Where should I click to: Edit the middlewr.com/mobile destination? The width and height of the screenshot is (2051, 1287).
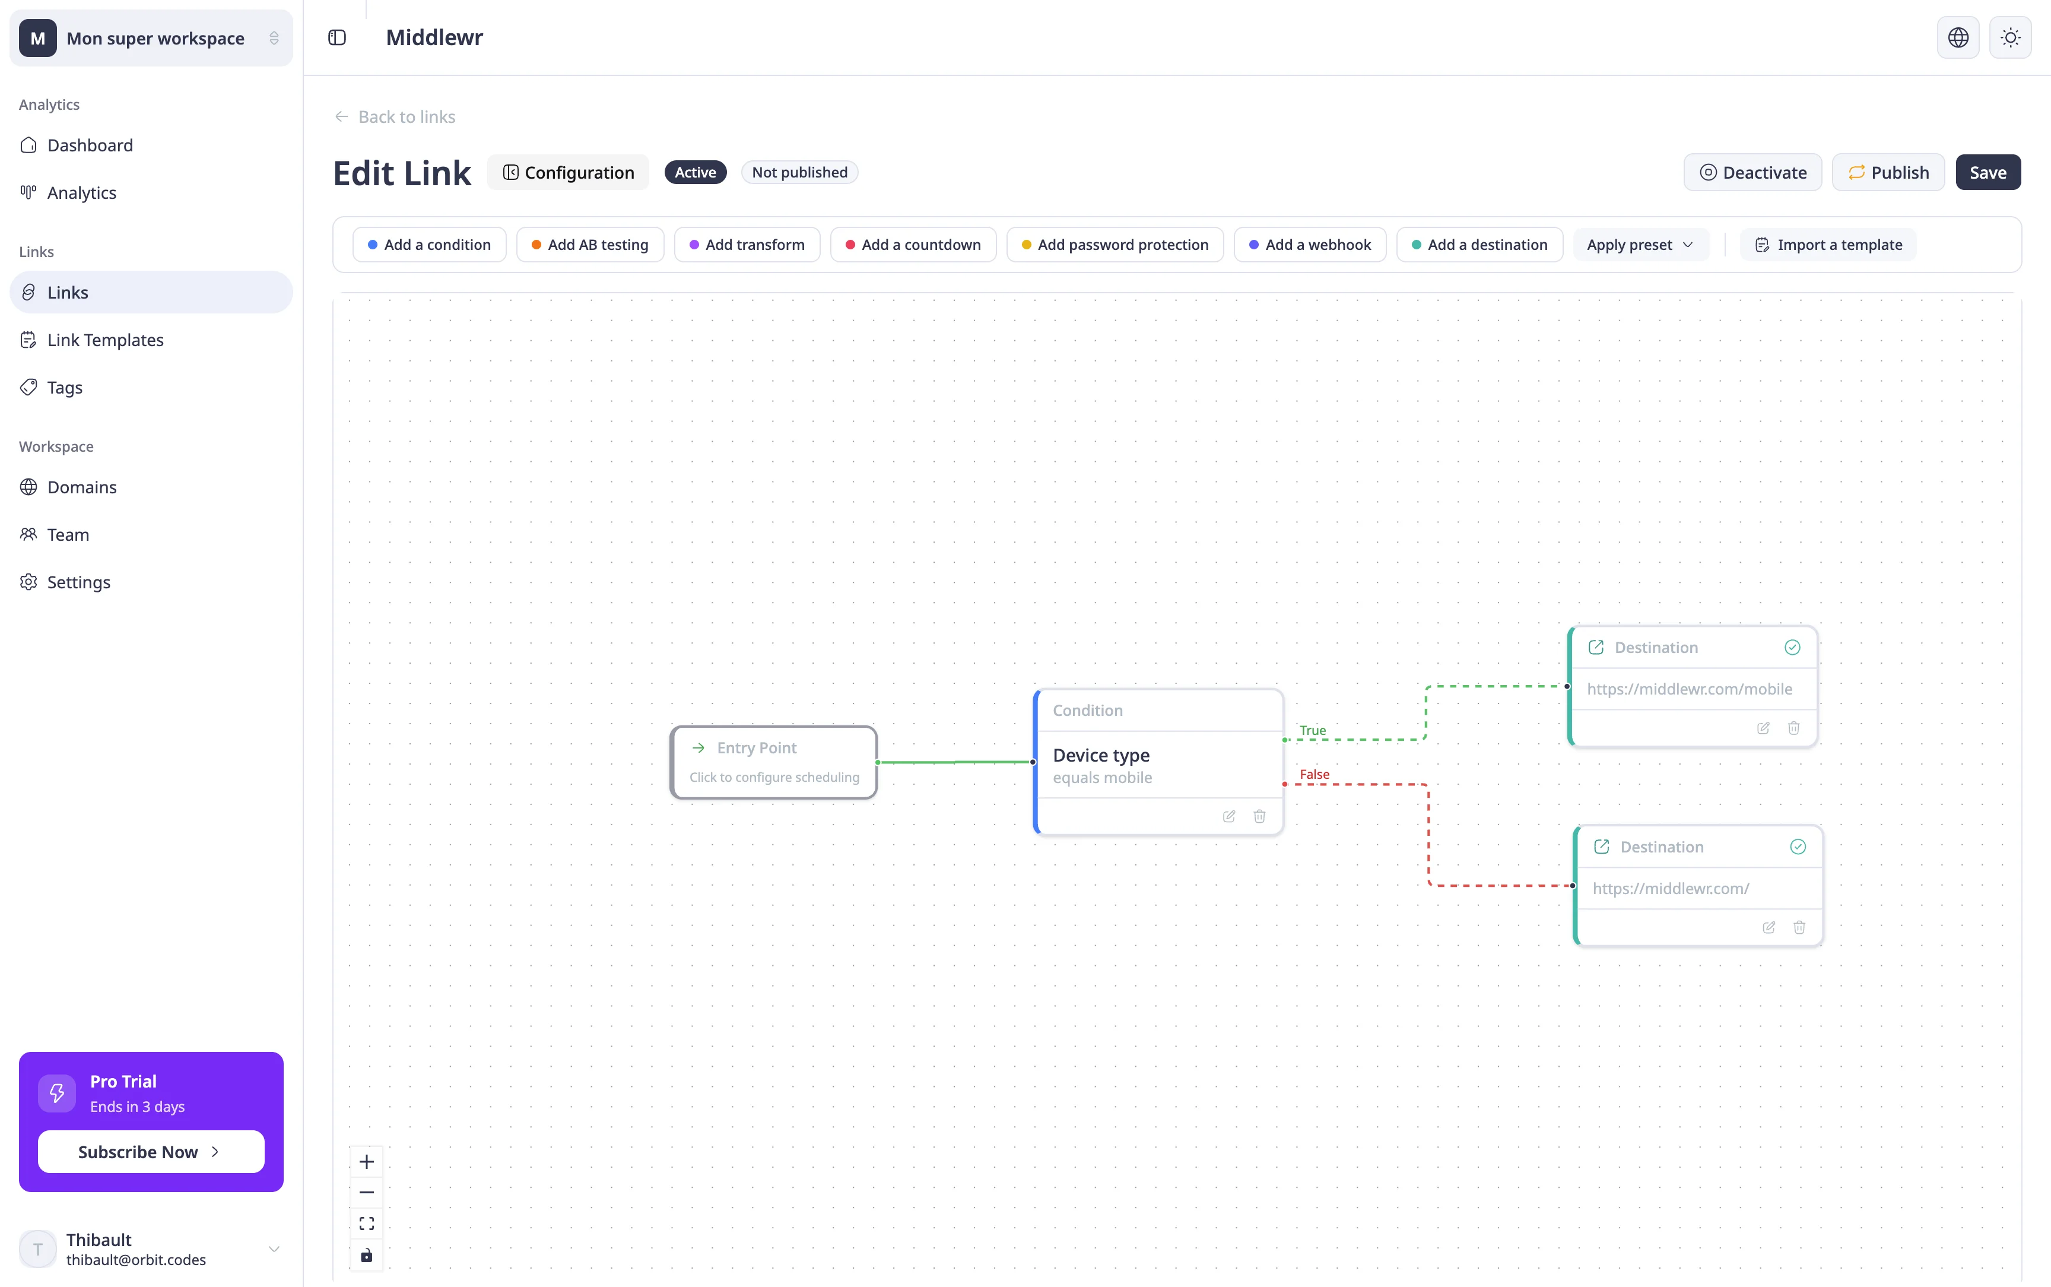tap(1764, 728)
